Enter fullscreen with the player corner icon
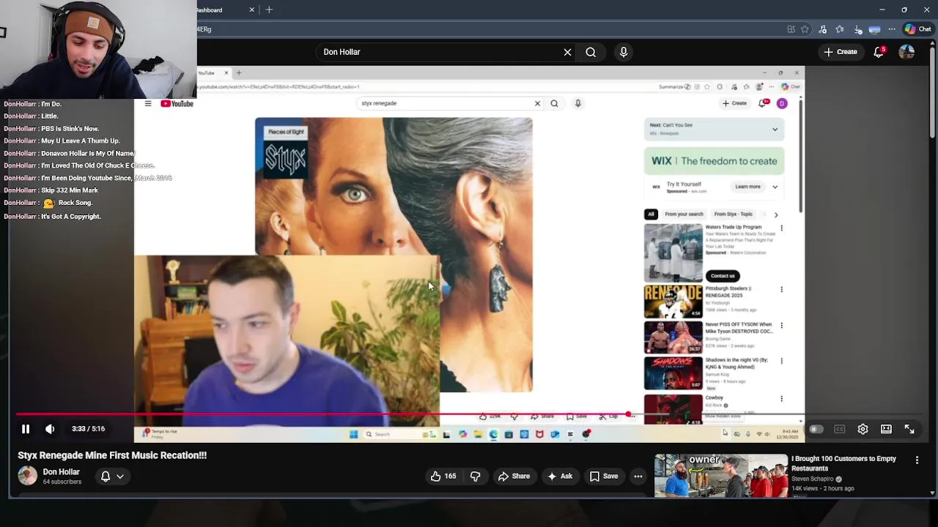The image size is (938, 527). [909, 429]
